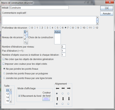Set recursion depth to 8
The width and height of the screenshot is (115, 110).
tap(71, 28)
